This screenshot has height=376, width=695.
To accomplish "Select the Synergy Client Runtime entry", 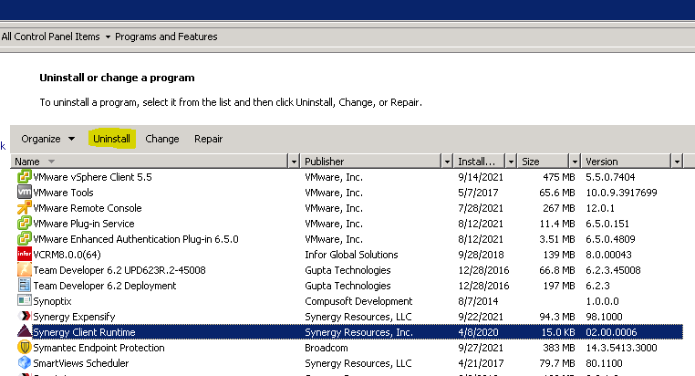I will (349, 332).
